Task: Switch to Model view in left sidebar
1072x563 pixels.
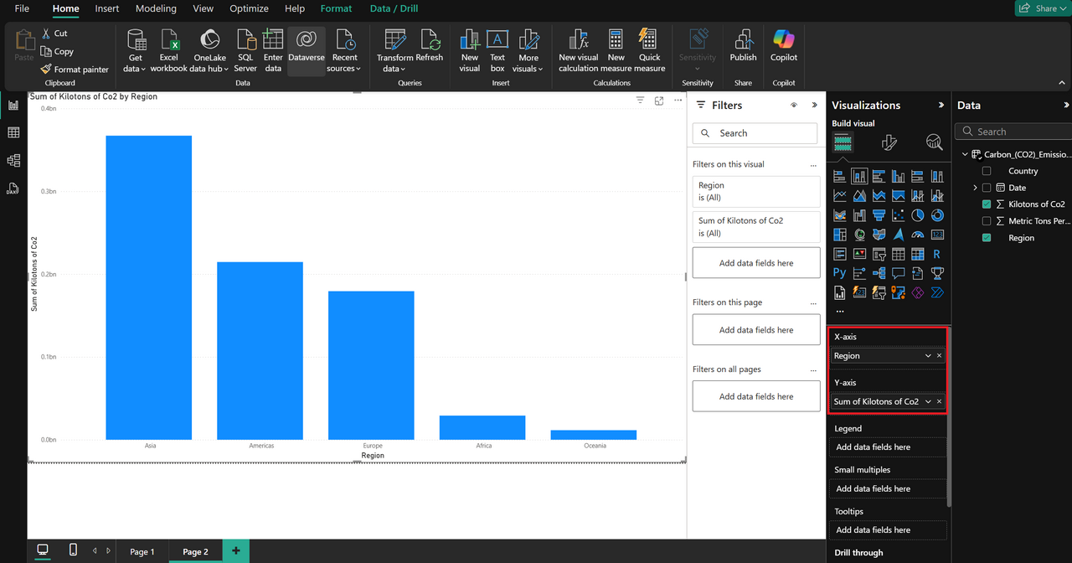Action: pyautogui.click(x=13, y=160)
